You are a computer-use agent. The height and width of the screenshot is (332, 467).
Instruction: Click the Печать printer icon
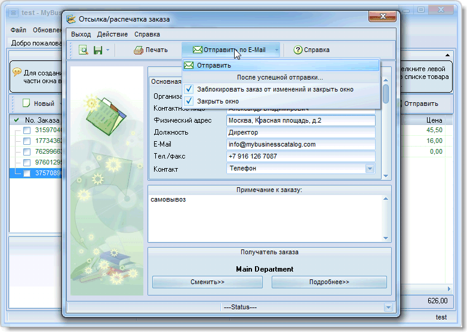[x=139, y=50]
